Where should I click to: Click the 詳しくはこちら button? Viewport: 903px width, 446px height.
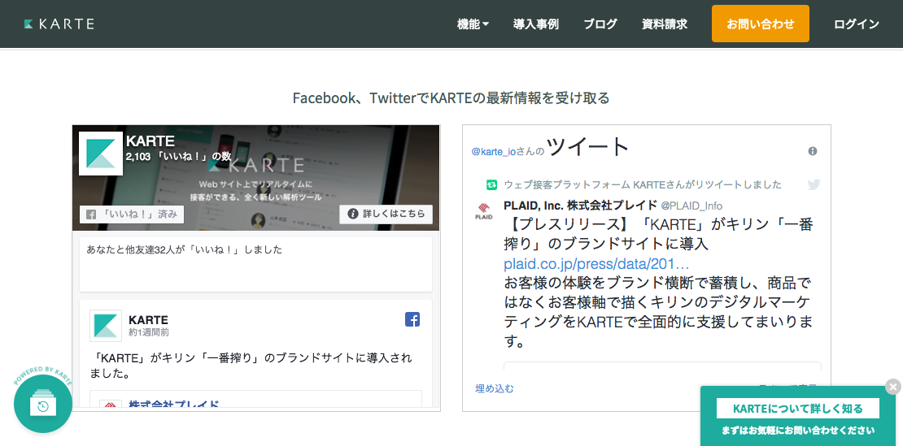tap(386, 214)
